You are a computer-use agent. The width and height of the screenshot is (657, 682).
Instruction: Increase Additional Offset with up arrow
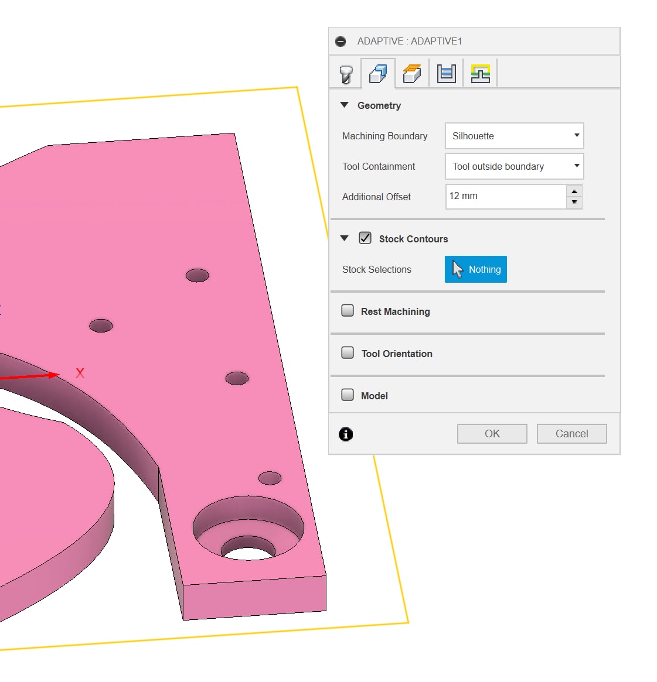tap(574, 191)
